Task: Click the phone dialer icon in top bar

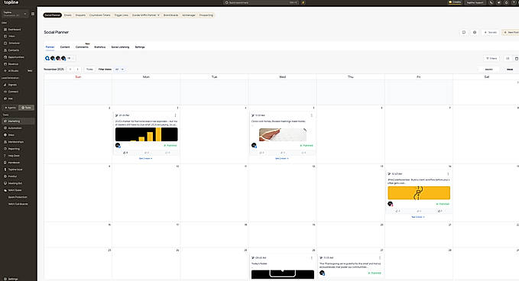Action: point(491,2)
